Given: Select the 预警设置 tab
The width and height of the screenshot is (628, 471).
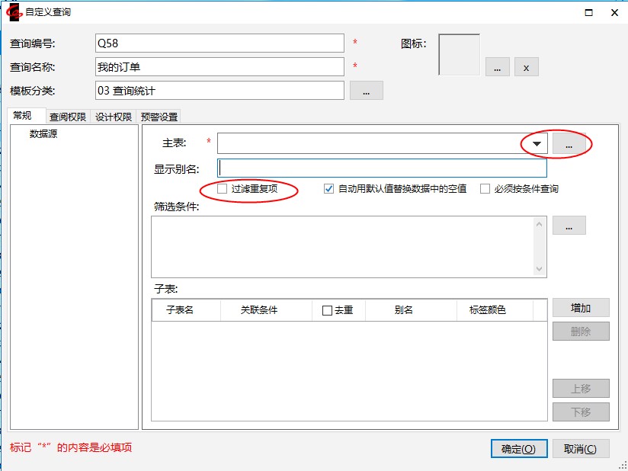Looking at the screenshot, I should coord(159,117).
